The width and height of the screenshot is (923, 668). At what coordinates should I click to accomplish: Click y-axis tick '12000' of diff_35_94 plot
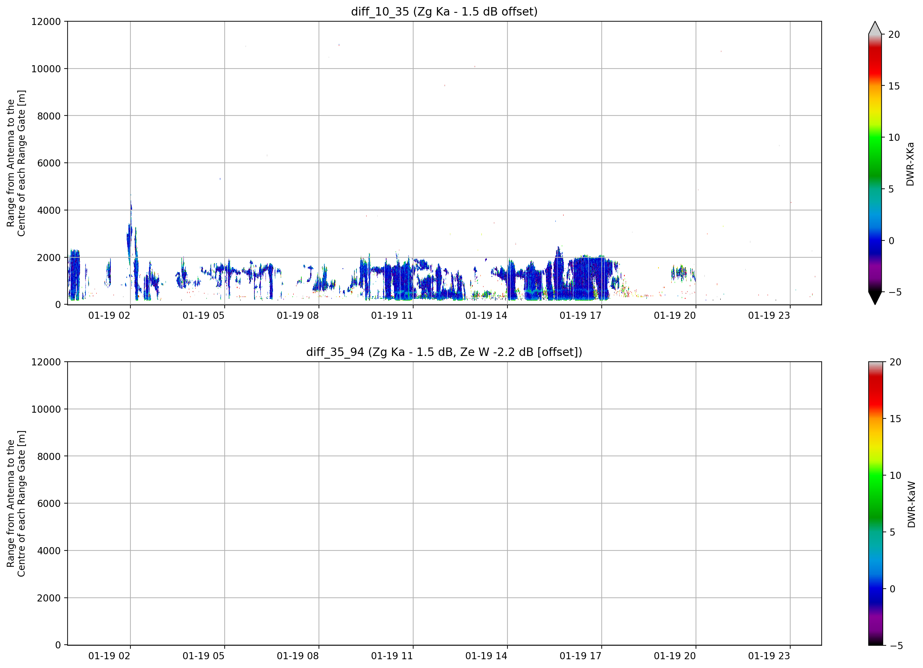pyautogui.click(x=46, y=362)
